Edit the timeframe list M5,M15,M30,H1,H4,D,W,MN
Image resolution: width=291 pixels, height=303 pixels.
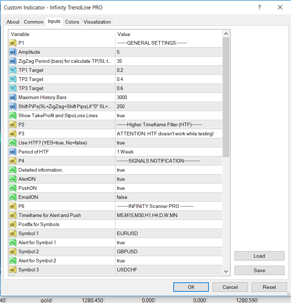click(169, 216)
